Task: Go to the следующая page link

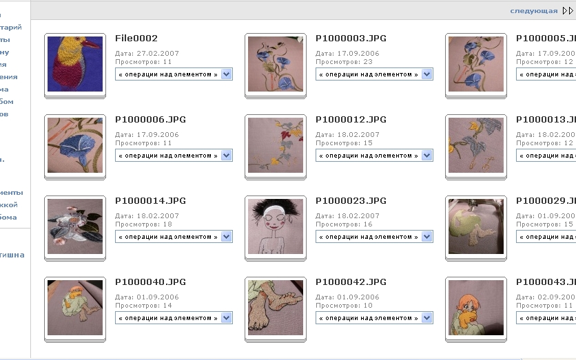Action: pyautogui.click(x=534, y=11)
